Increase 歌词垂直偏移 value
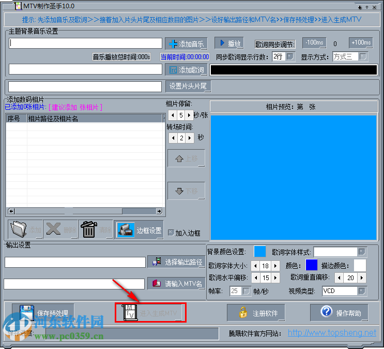384x349 pixels. click(361, 278)
